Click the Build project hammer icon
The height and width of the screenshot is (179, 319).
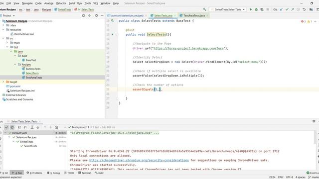[204, 9]
